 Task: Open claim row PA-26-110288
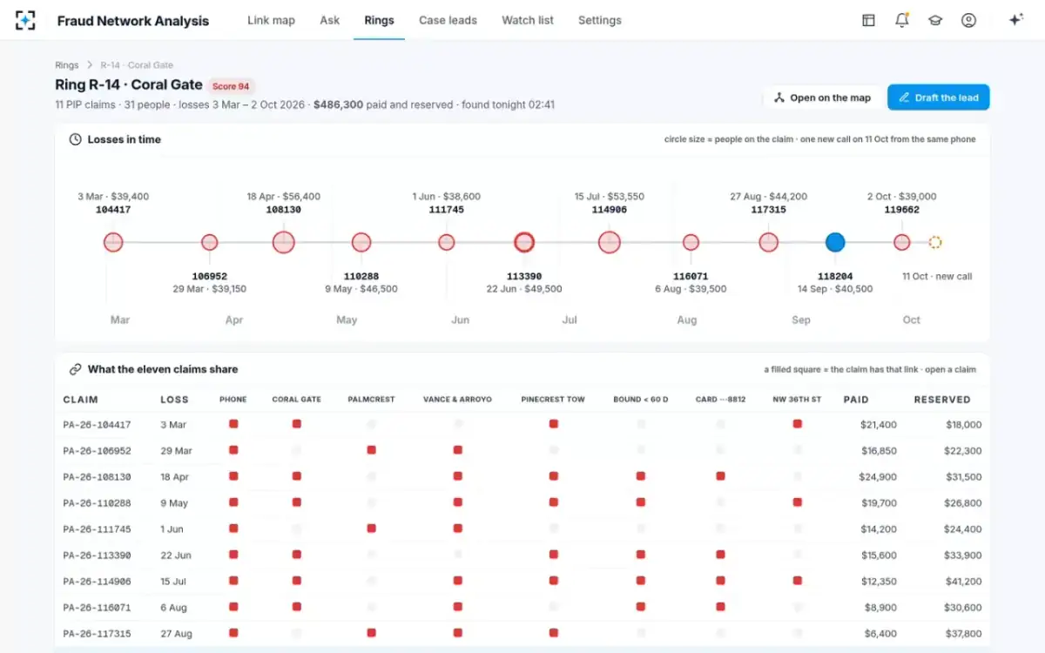(522, 503)
